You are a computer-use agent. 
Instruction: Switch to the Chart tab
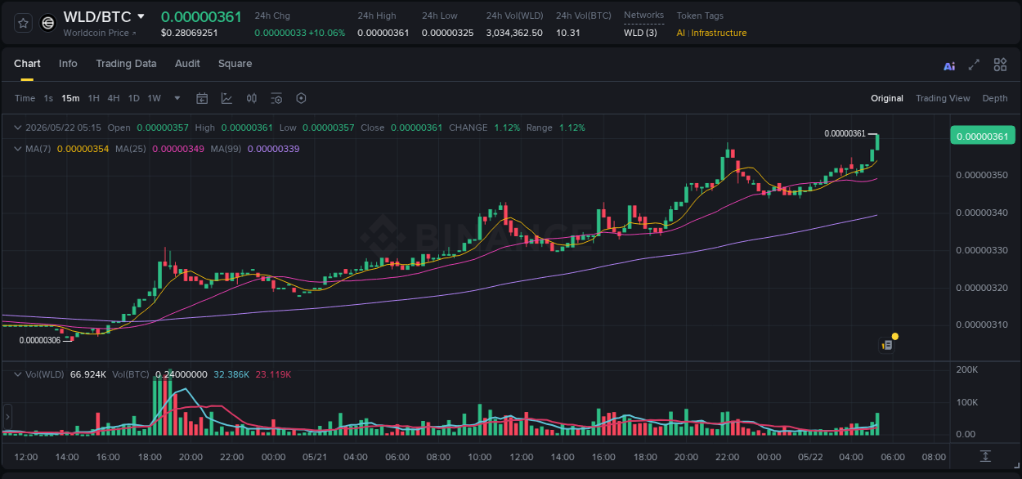click(27, 64)
